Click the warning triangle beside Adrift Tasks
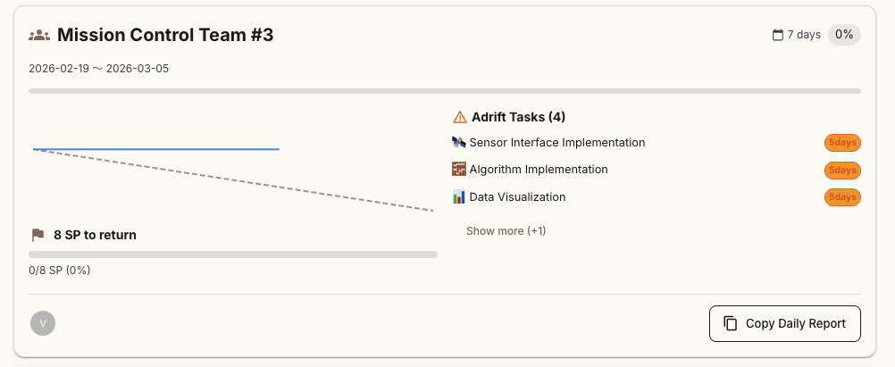Image resolution: width=895 pixels, height=367 pixels. click(460, 117)
